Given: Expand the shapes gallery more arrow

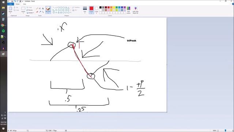Looking at the screenshot, I should point(71,12).
